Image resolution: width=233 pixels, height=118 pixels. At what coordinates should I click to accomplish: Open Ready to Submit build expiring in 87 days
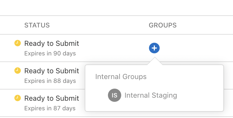tap(52, 98)
